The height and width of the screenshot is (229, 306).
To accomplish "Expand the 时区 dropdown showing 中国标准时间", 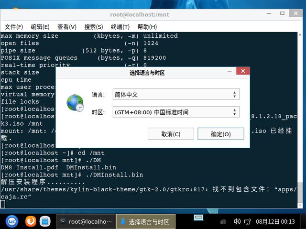I will (176, 112).
